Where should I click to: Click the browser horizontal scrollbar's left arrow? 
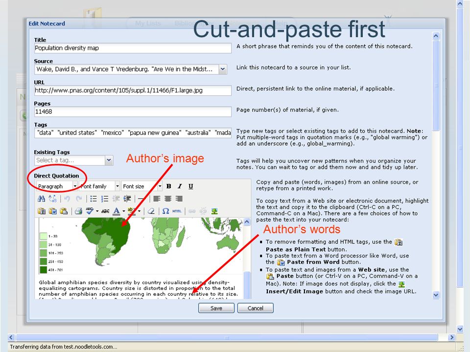click(x=11, y=337)
